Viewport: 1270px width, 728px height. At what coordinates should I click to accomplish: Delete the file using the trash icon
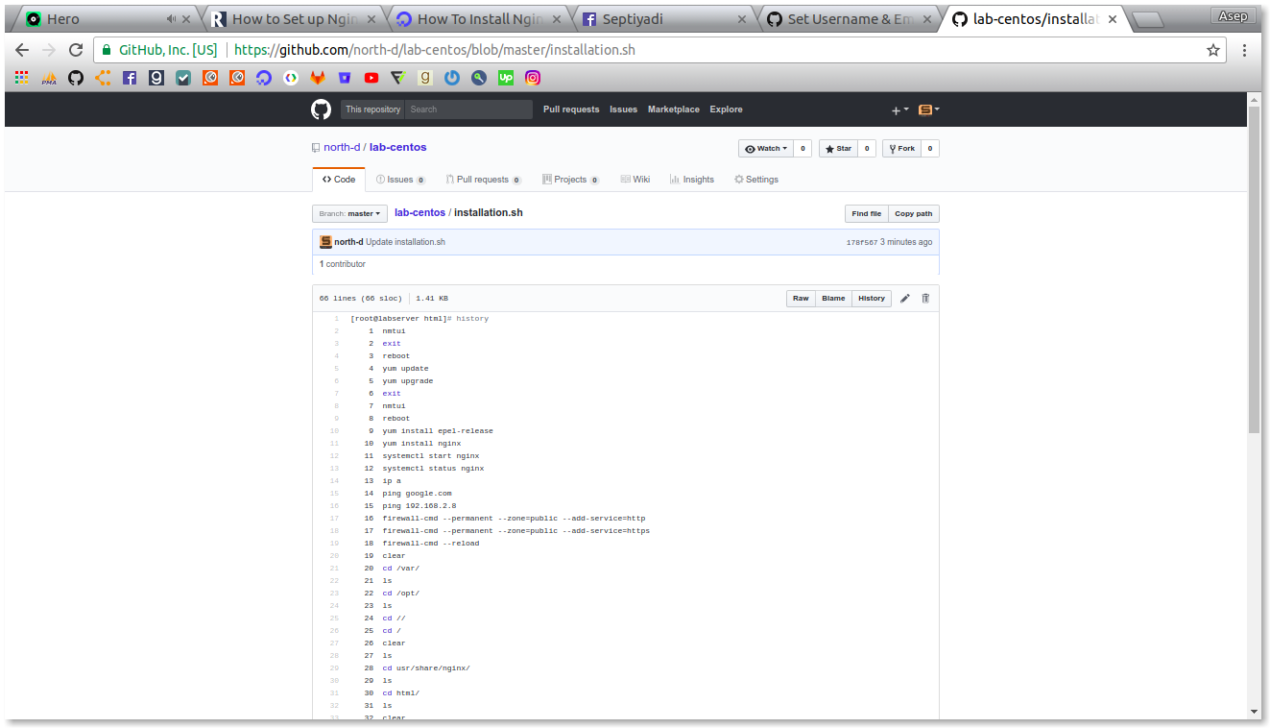pos(925,299)
